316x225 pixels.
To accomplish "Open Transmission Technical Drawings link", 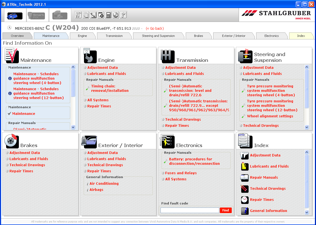I will point(183,120).
